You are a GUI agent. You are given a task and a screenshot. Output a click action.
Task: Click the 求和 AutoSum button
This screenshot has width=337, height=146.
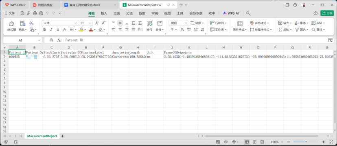(285, 30)
